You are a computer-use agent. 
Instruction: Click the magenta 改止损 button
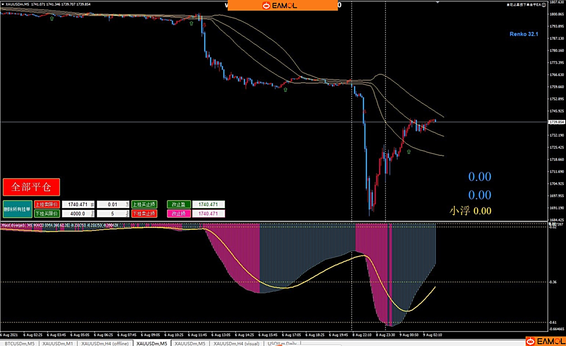tap(179, 214)
